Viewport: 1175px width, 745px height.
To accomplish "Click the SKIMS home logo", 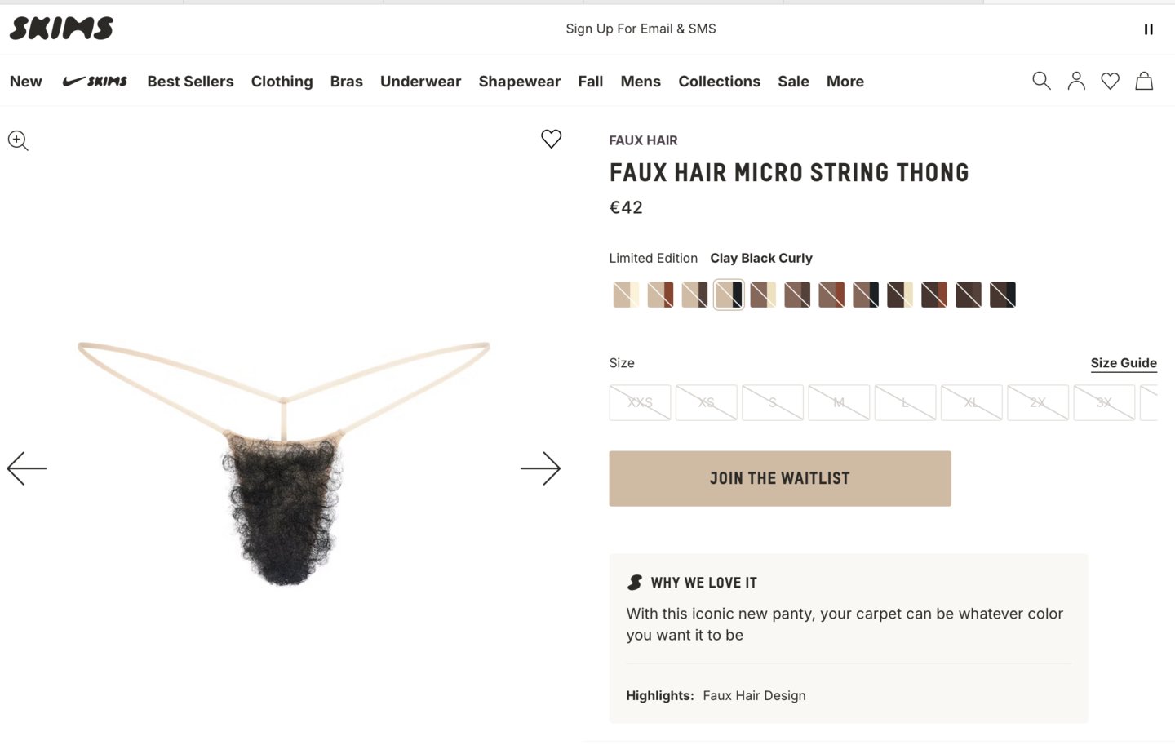I will 61,29.
